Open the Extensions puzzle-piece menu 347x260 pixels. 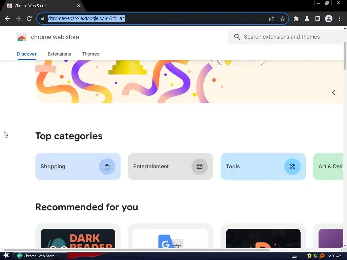(x=296, y=19)
